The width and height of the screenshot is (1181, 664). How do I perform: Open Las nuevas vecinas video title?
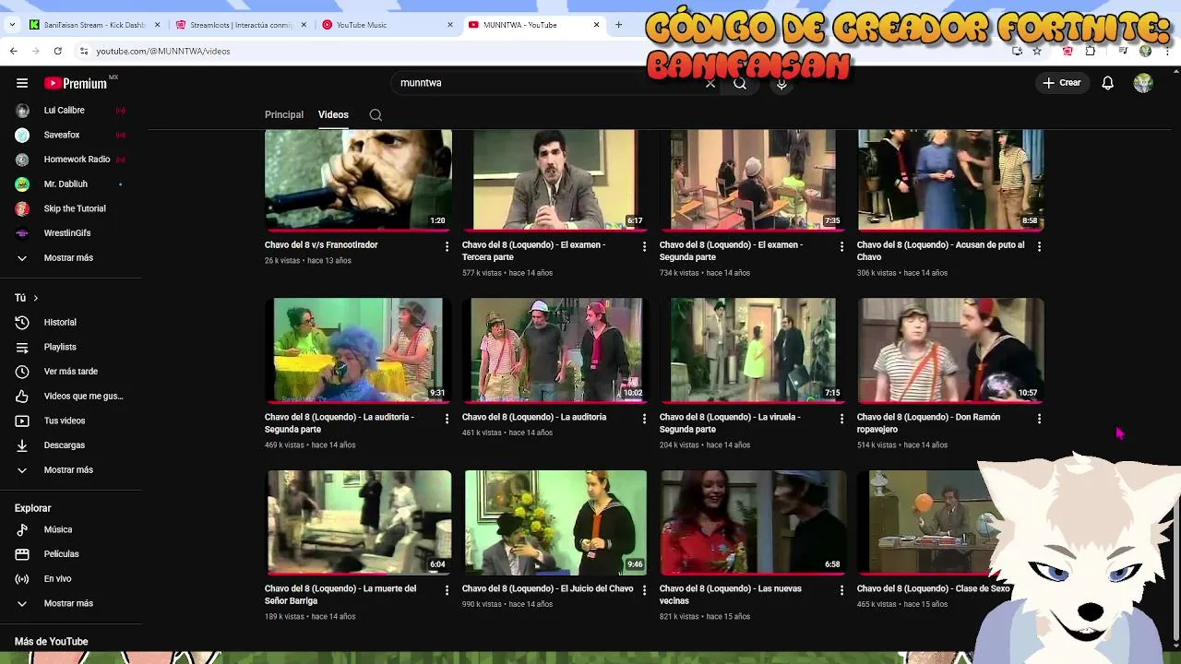pos(730,594)
